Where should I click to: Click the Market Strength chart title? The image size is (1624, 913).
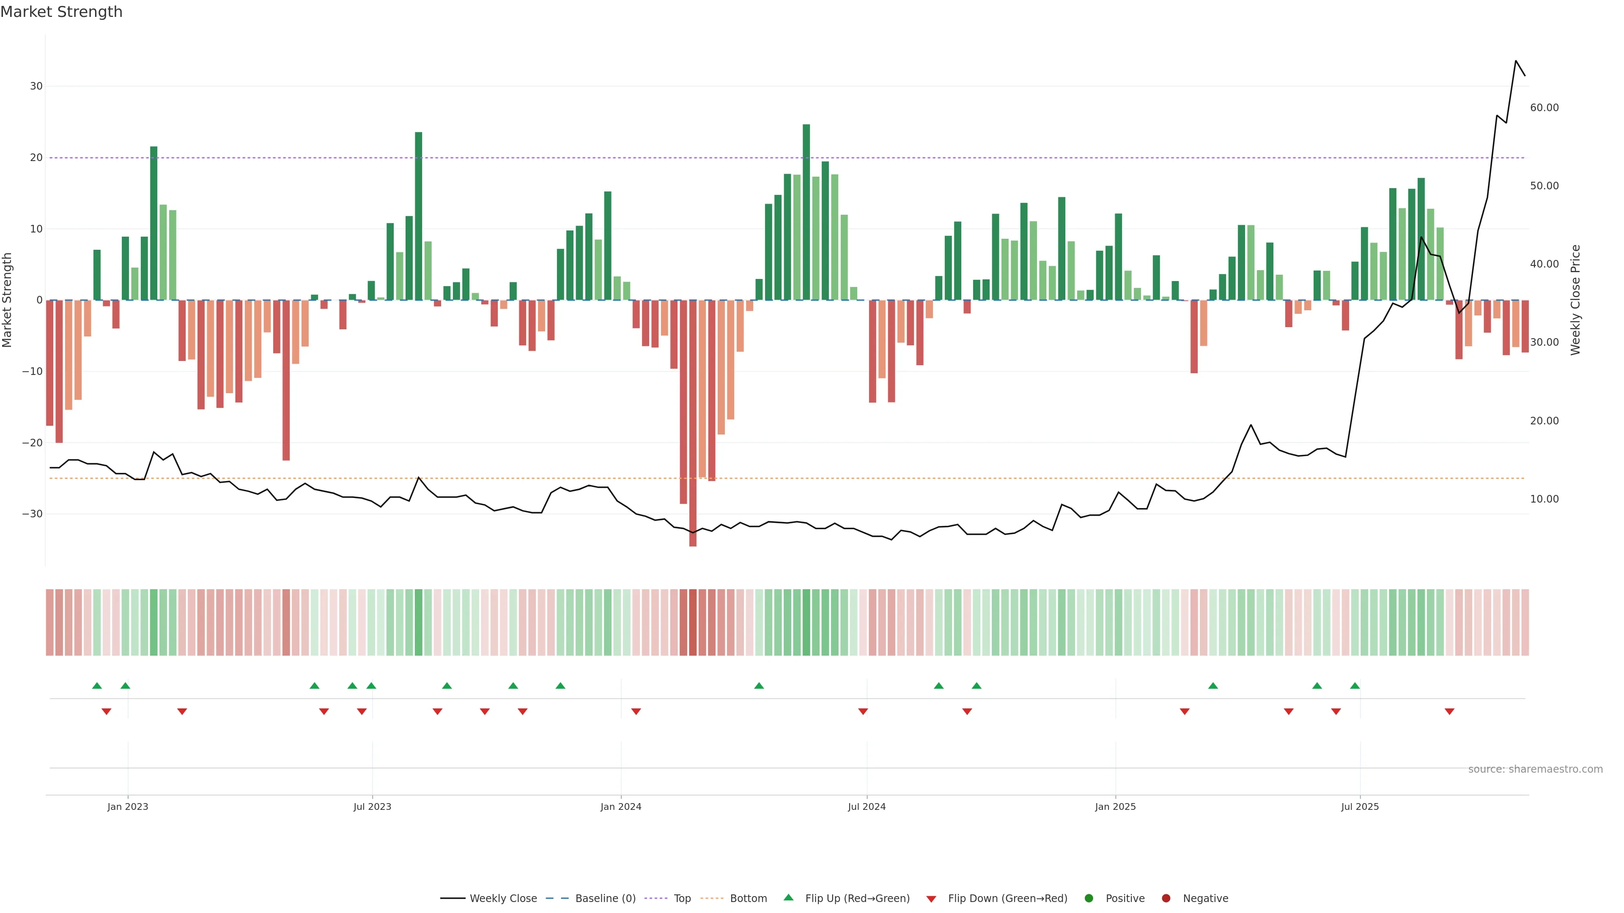tap(61, 12)
